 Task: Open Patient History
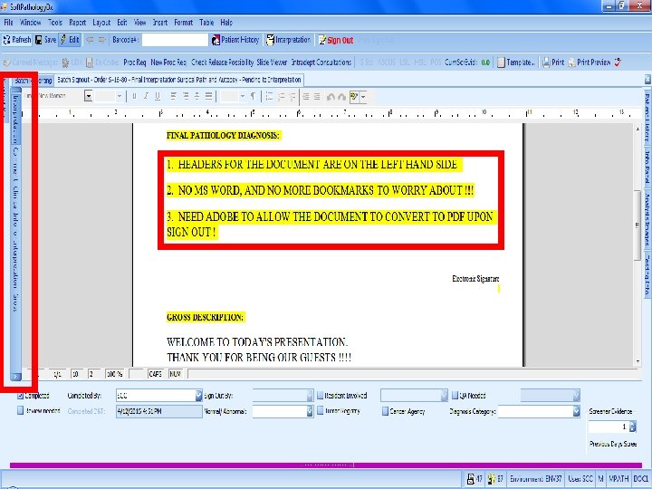pos(235,40)
